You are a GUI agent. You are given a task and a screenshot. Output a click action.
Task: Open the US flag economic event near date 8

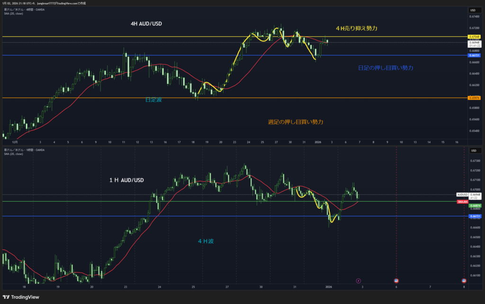(464, 280)
